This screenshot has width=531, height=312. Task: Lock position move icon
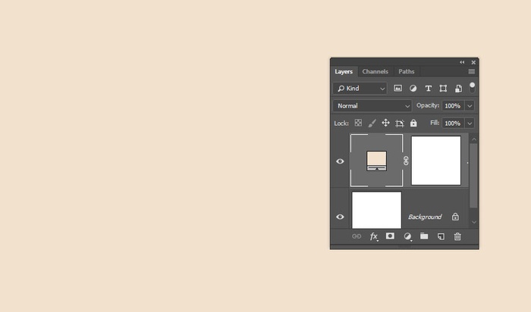(x=385, y=123)
